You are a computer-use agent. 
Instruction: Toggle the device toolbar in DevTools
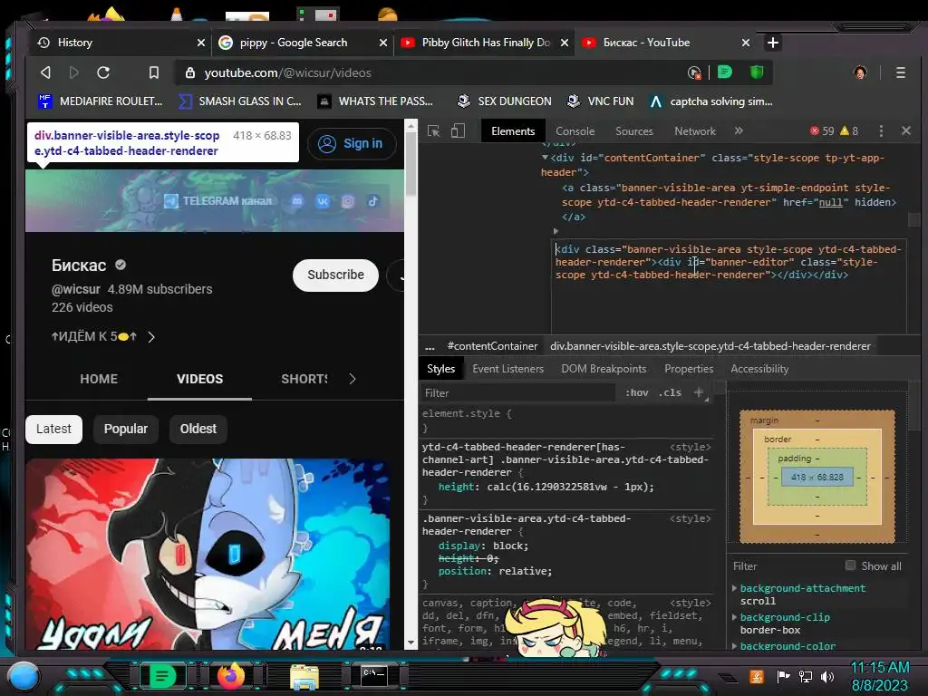click(458, 130)
